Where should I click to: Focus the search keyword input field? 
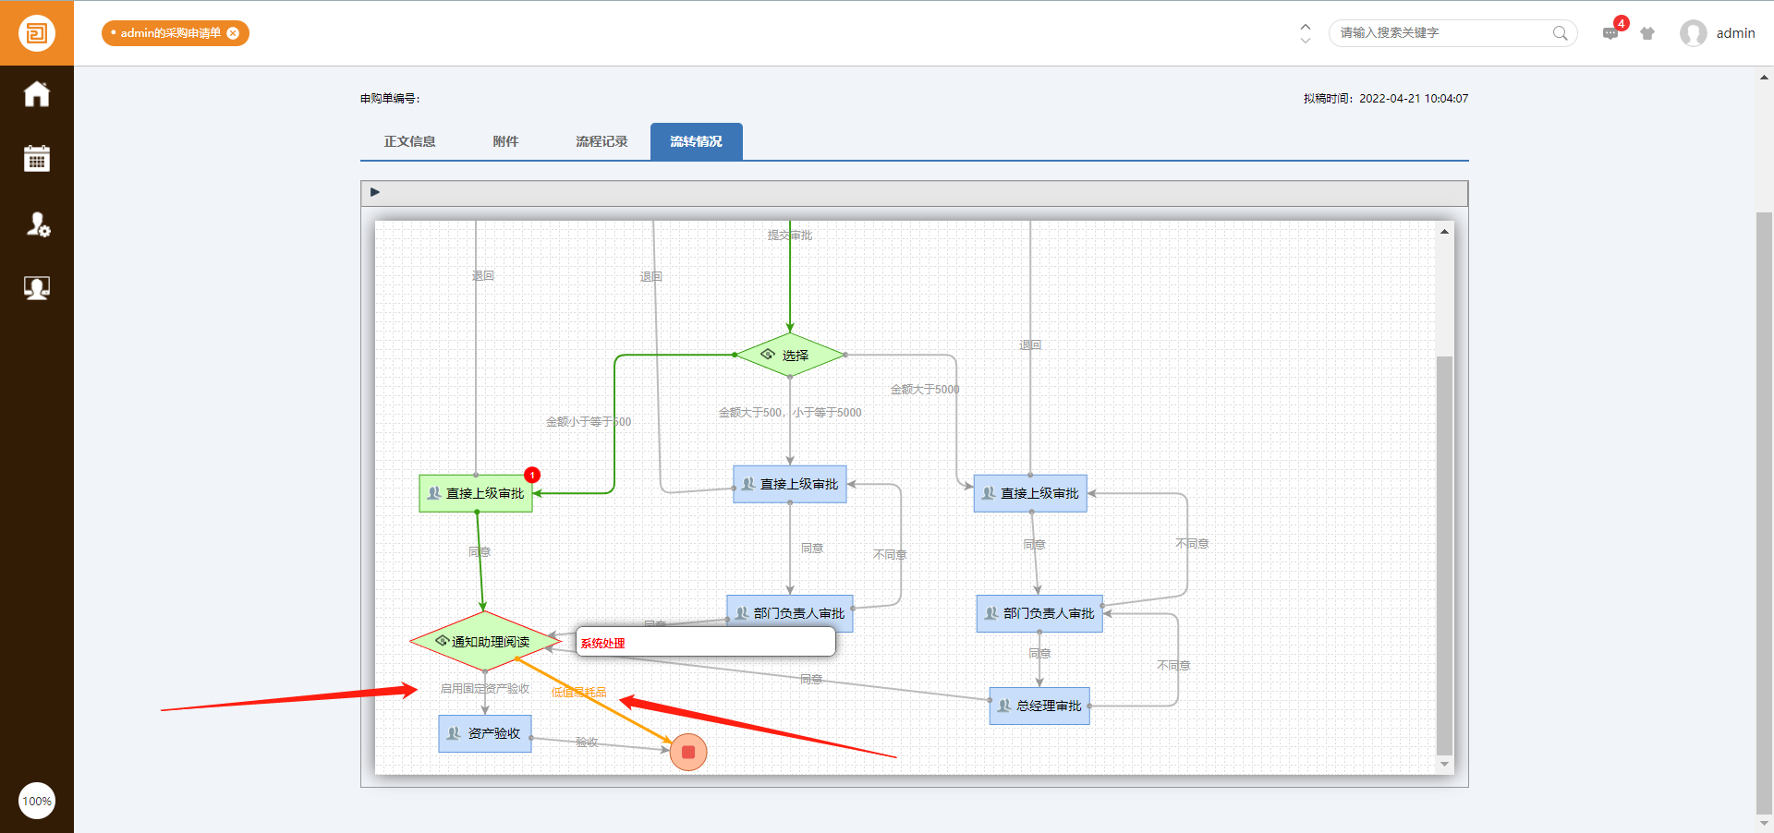[1441, 33]
